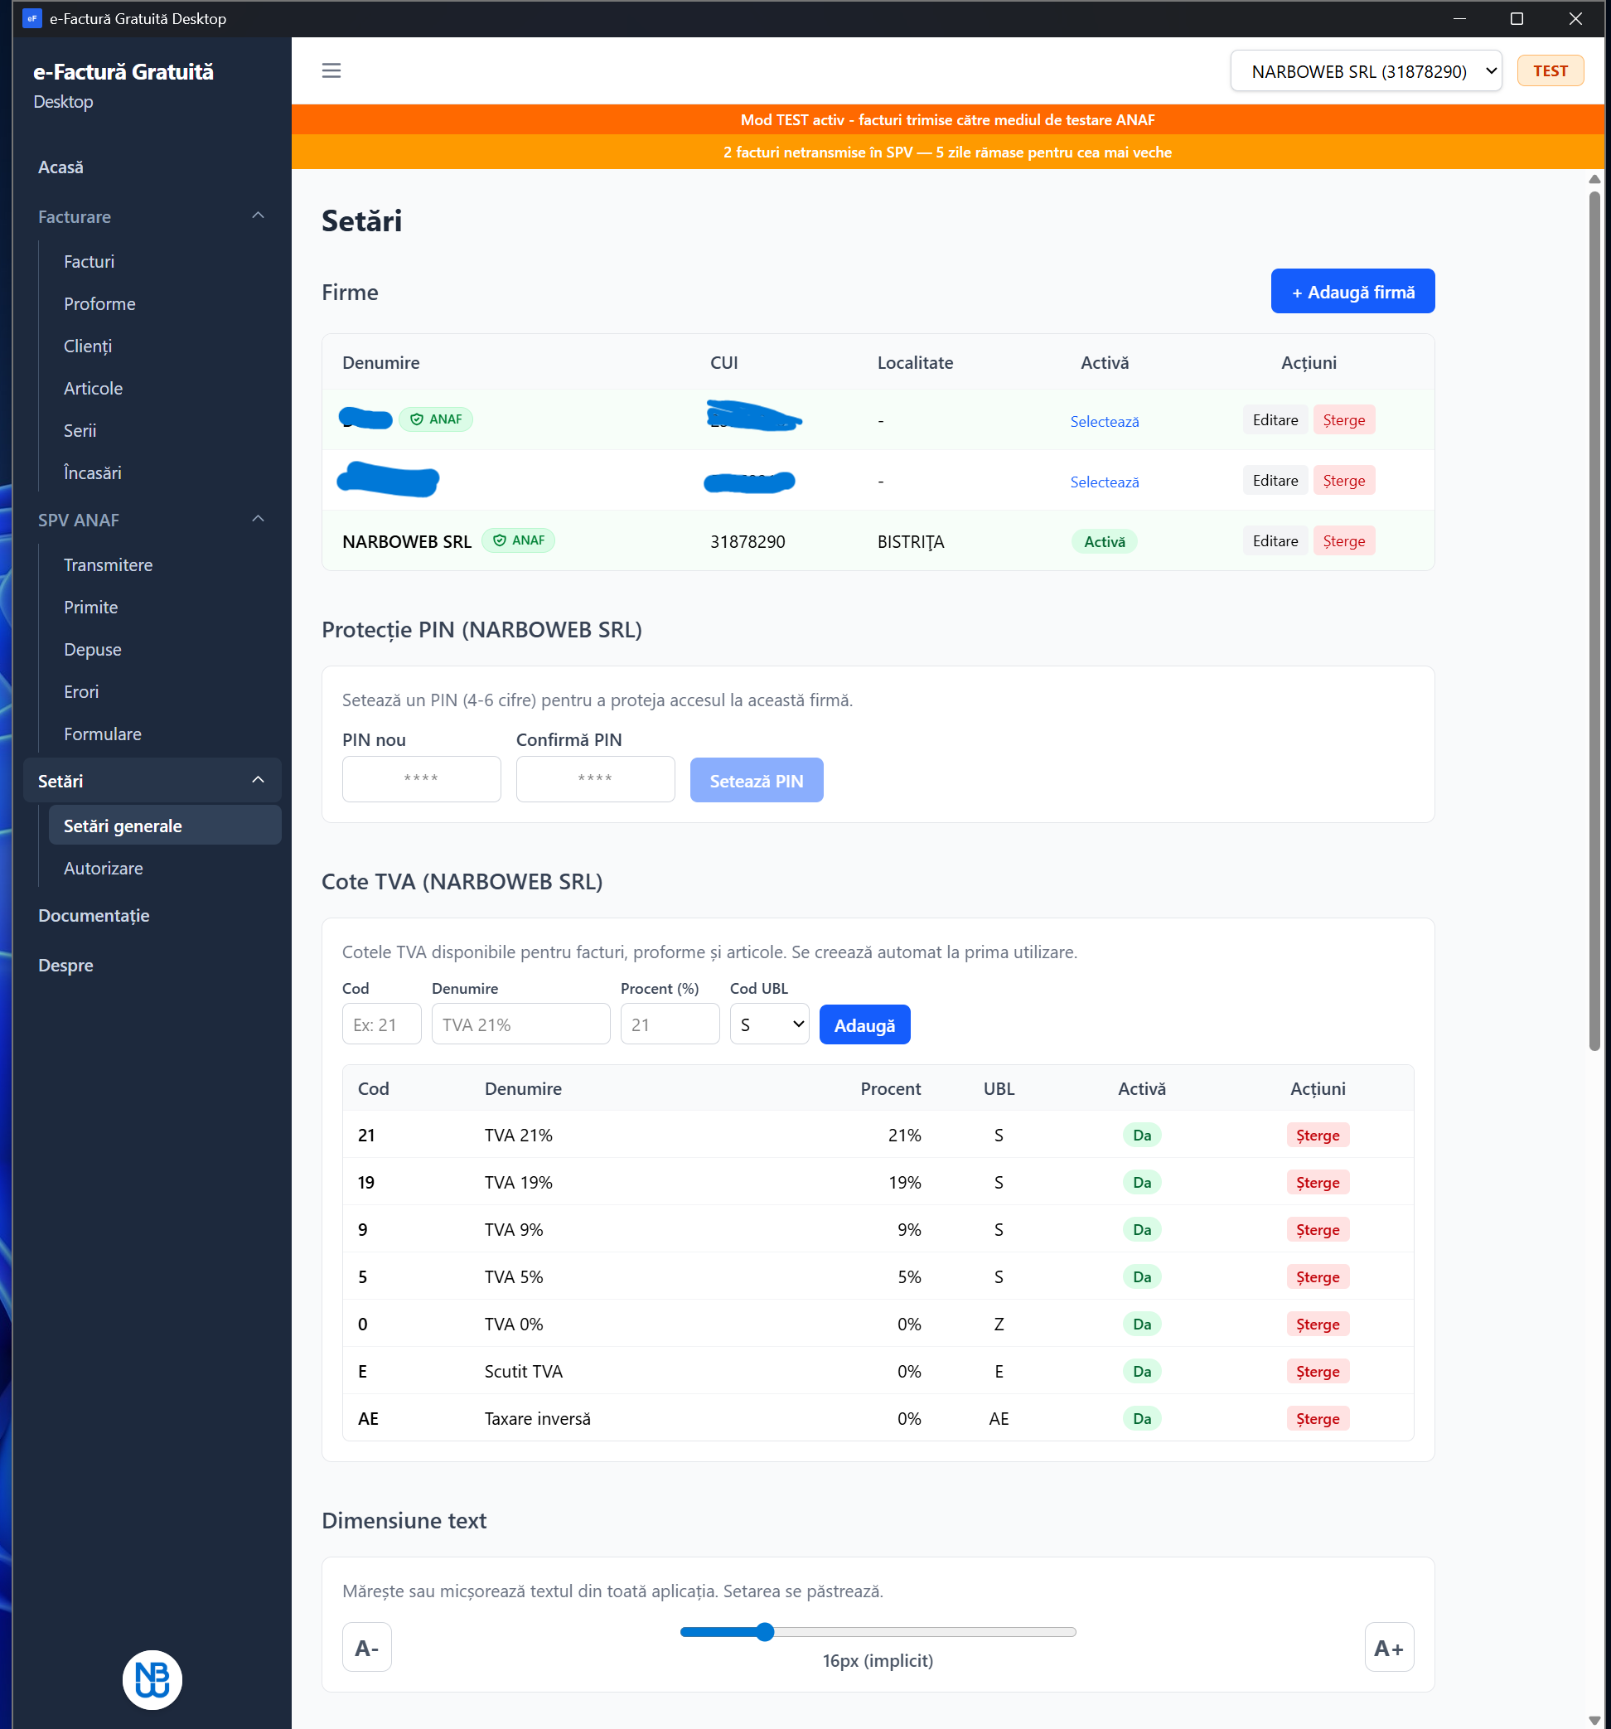The width and height of the screenshot is (1611, 1729).
Task: Open the Cod UBL dropdown
Action: tap(769, 1024)
